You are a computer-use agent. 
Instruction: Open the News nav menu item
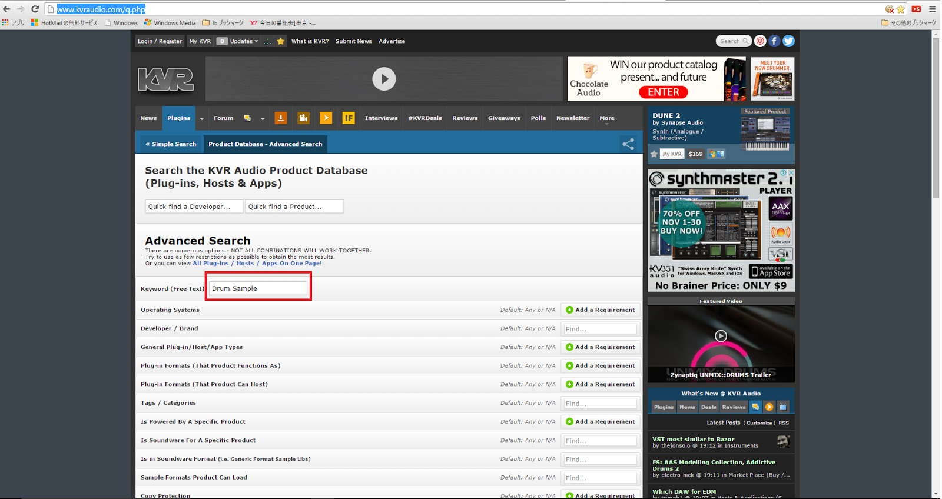[148, 118]
